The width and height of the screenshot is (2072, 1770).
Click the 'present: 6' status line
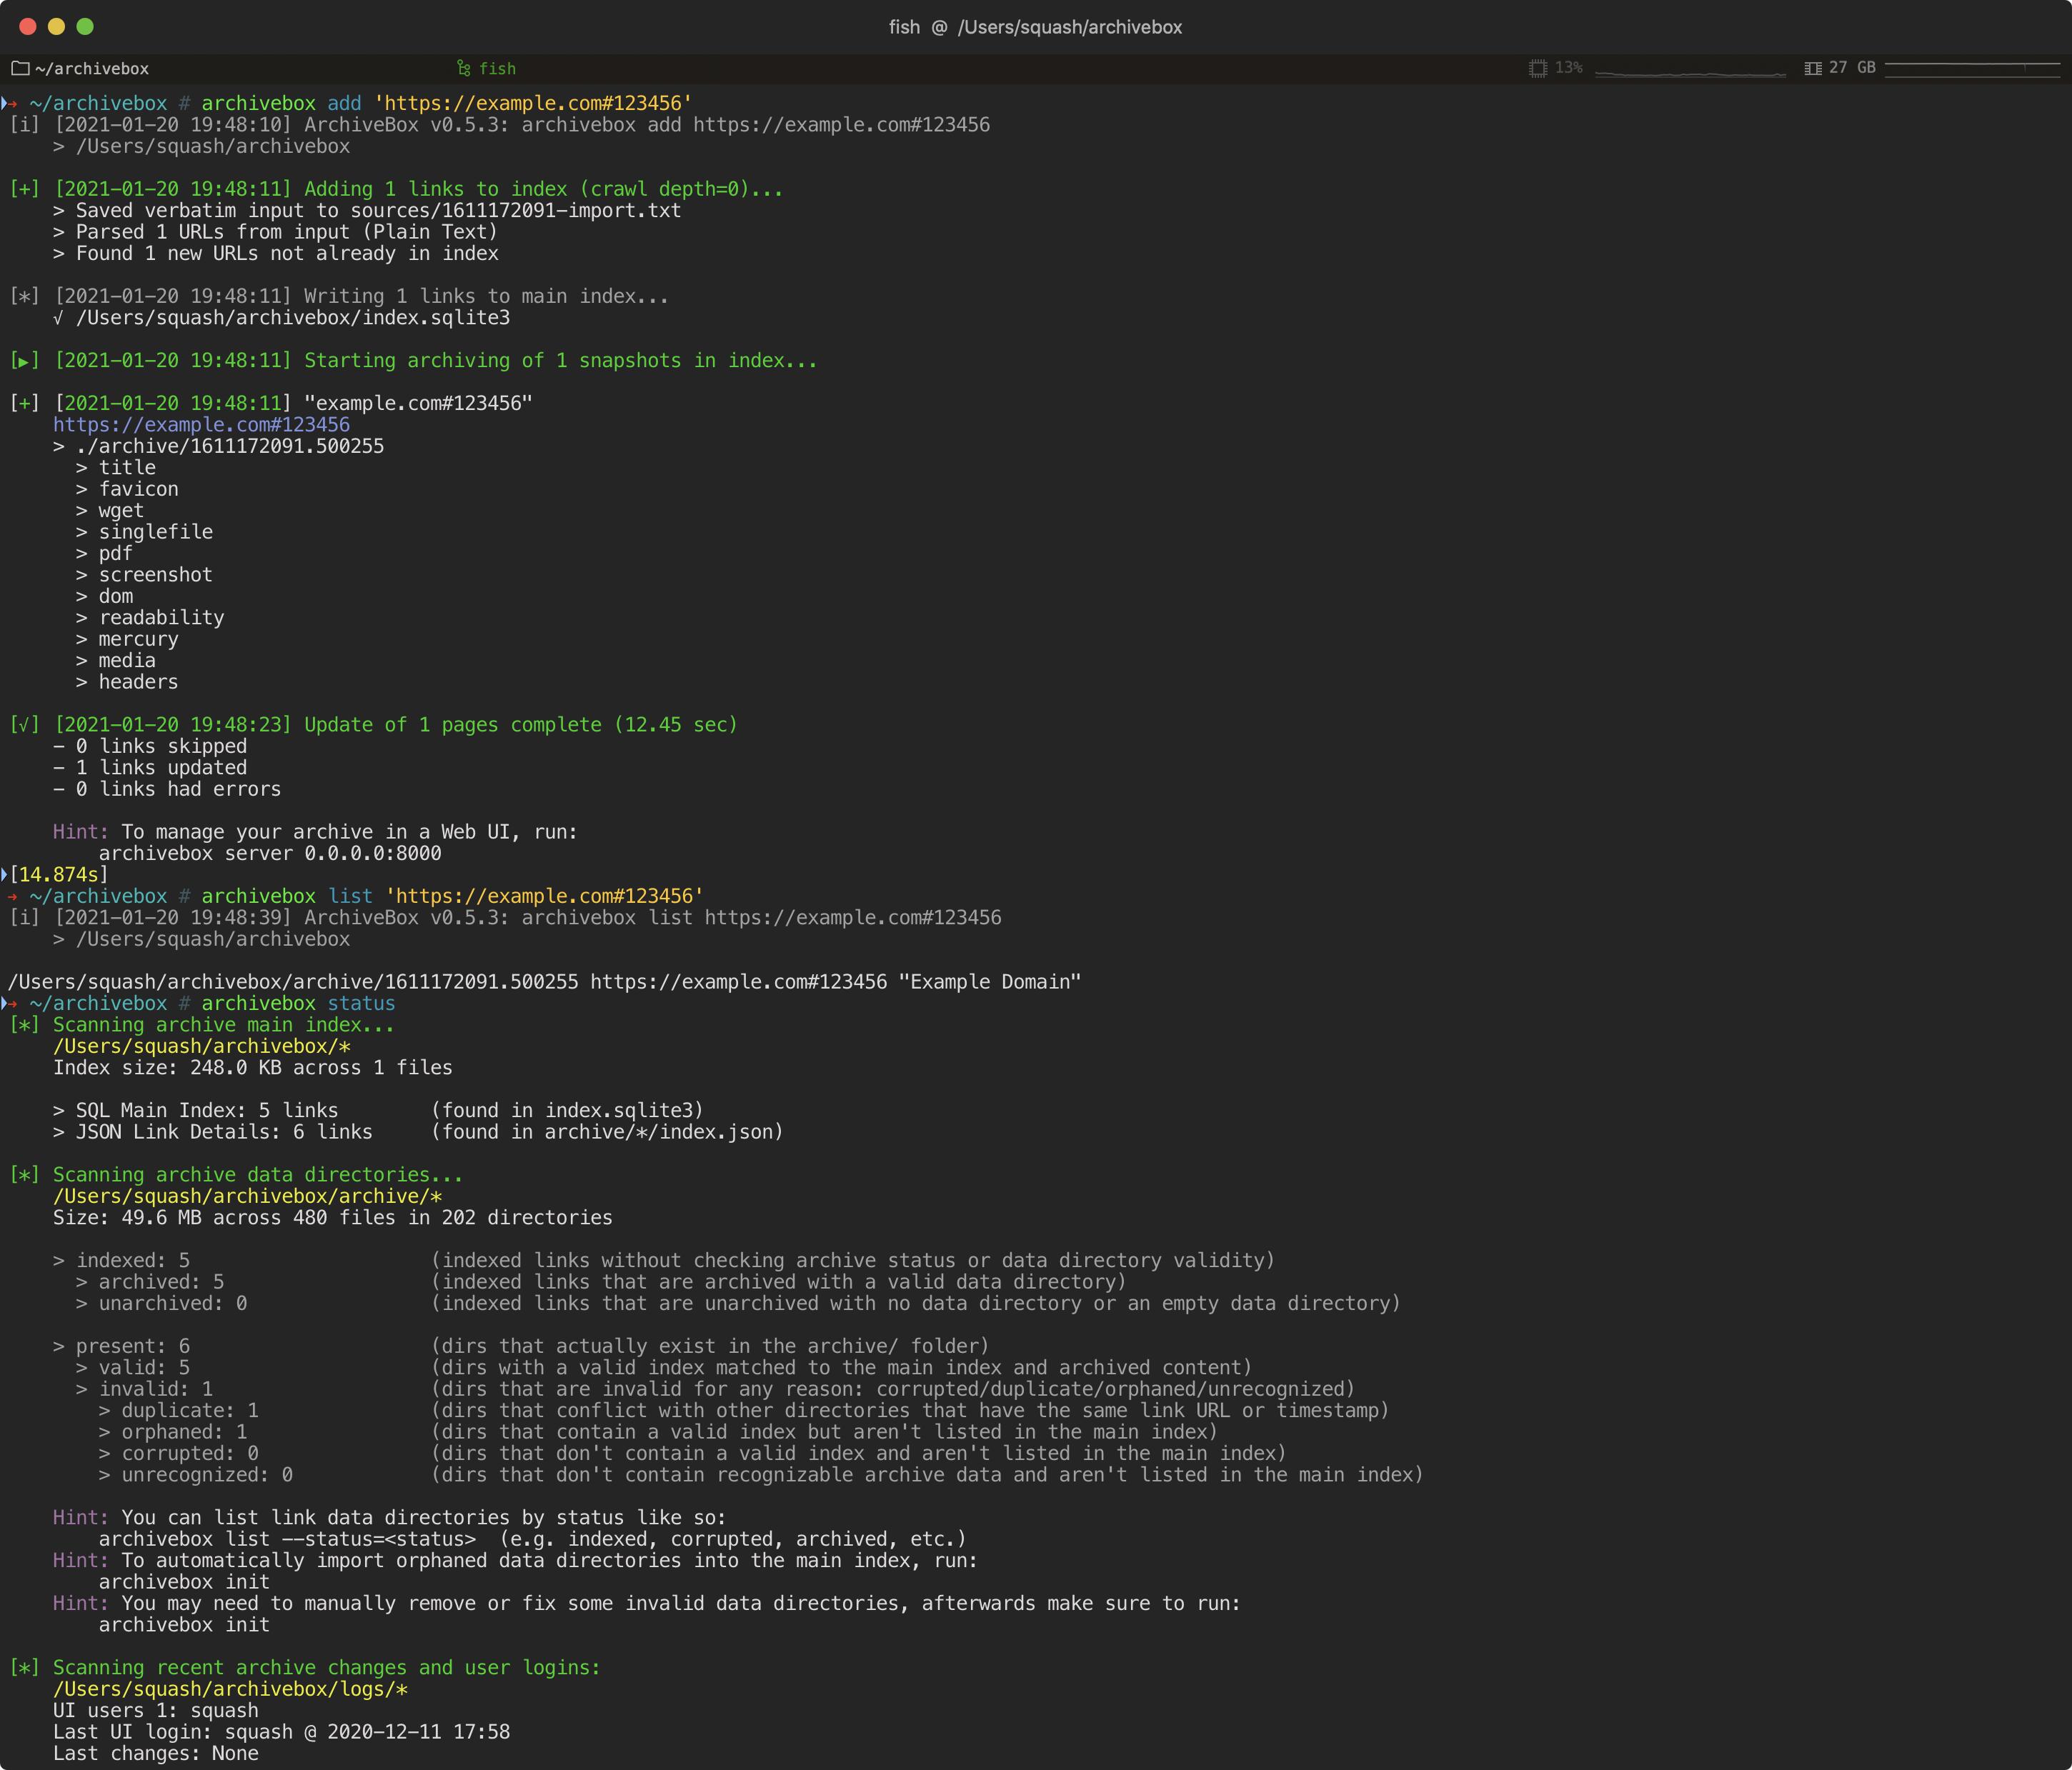point(121,1346)
